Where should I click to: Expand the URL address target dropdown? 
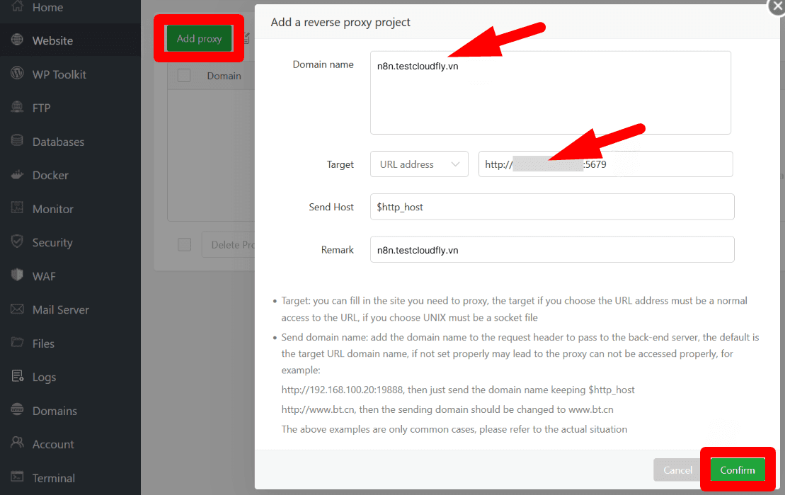tap(419, 164)
